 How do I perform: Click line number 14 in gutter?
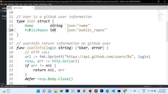point(11,30)
